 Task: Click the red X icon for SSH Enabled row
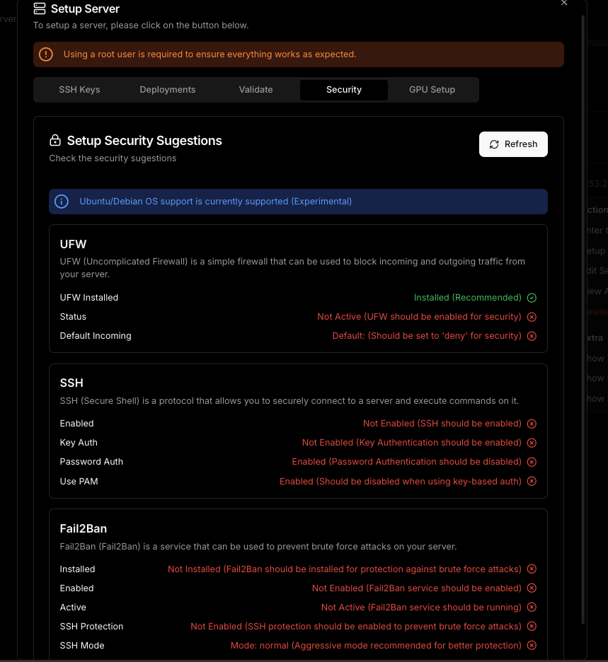pos(532,424)
